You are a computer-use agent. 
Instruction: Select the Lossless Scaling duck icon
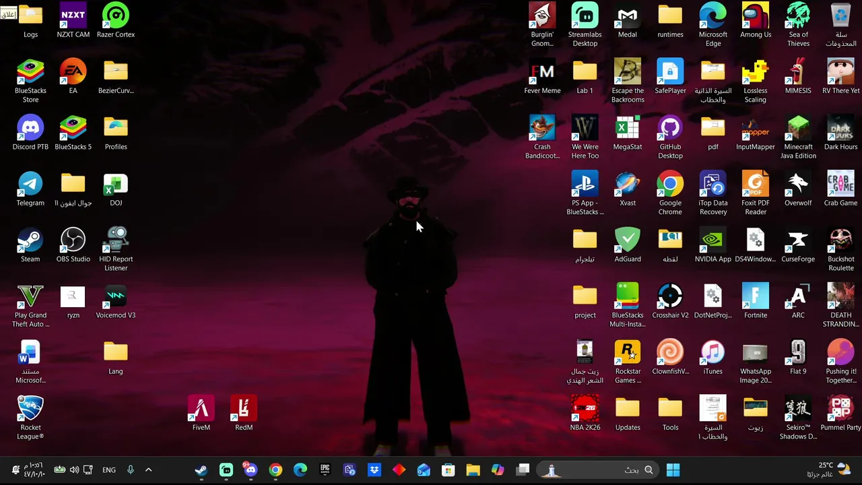[756, 82]
